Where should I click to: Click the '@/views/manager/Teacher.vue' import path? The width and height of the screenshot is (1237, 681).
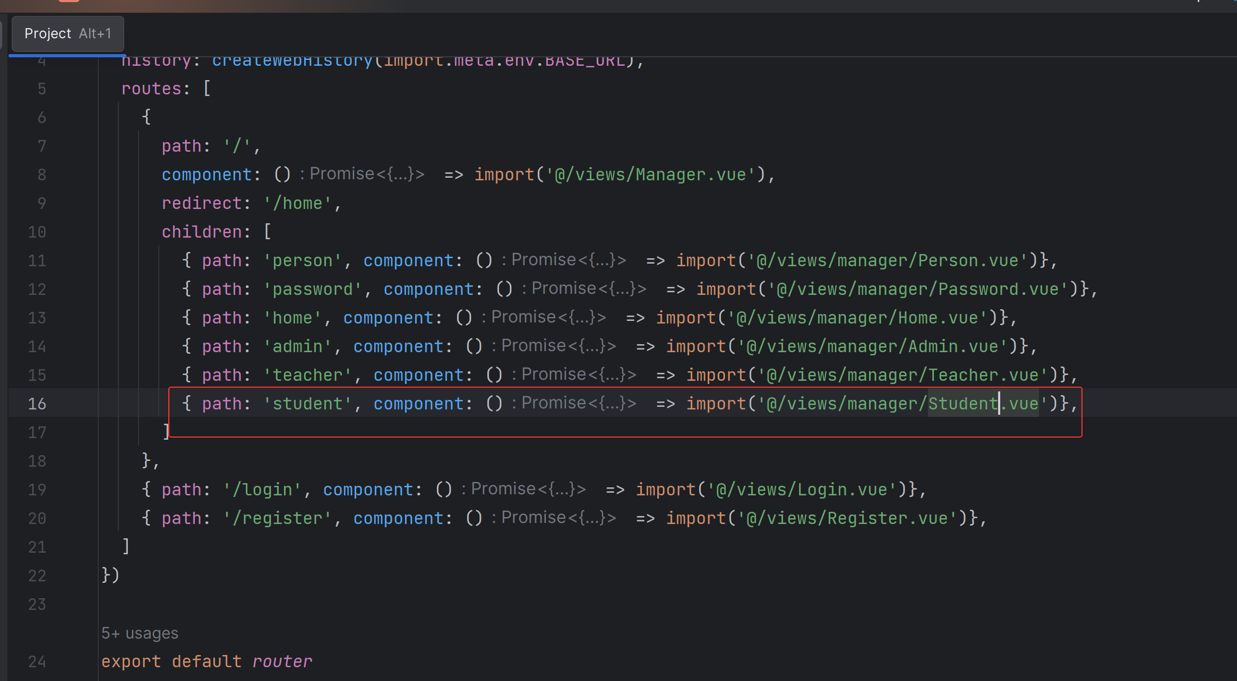[903, 375]
